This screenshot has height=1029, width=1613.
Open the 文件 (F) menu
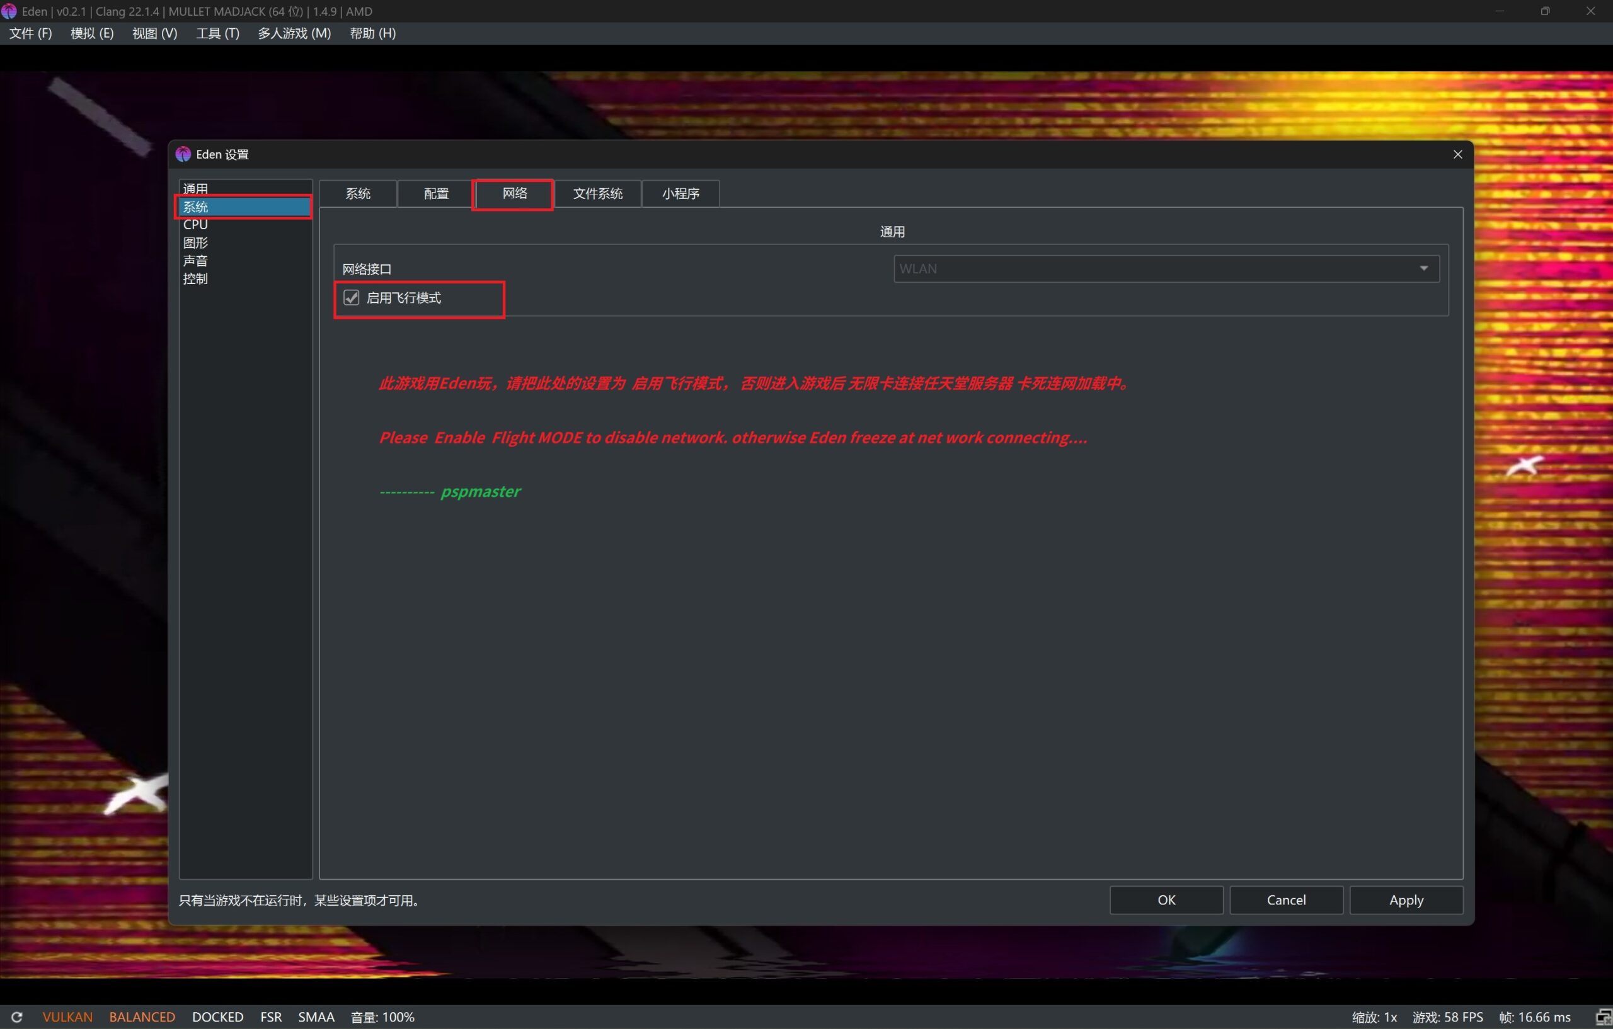tap(31, 33)
